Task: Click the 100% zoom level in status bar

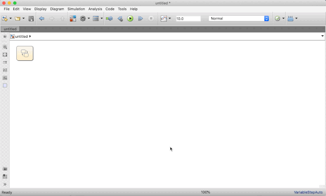Action: 206,192
